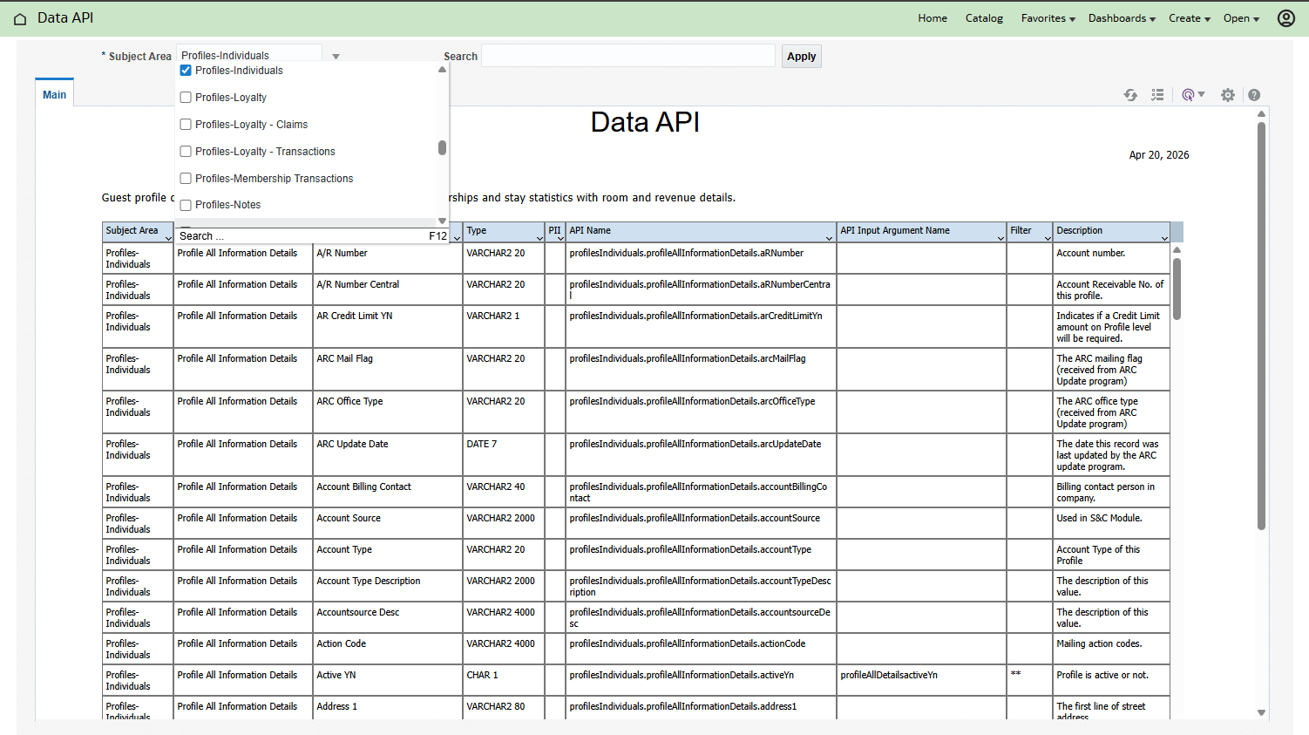Viewport: 1309px width, 735px height.
Task: Click the subject list scroll down arrow
Action: point(442,221)
